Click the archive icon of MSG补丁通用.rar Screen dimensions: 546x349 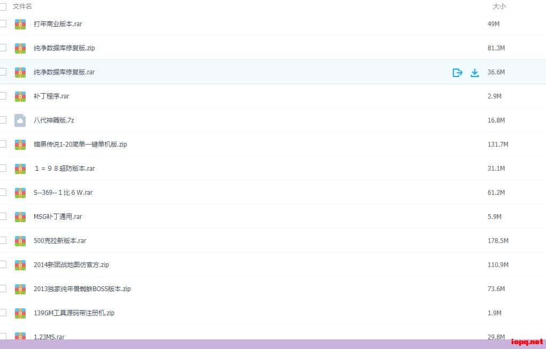click(20, 217)
